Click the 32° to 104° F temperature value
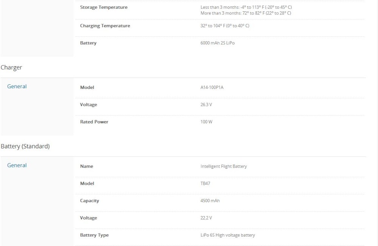This screenshot has height=246, width=378. [225, 26]
